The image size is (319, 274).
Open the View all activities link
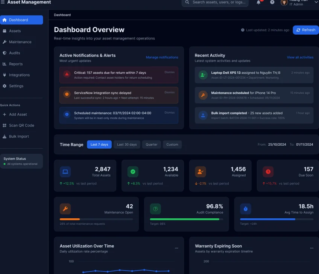[x=300, y=58]
